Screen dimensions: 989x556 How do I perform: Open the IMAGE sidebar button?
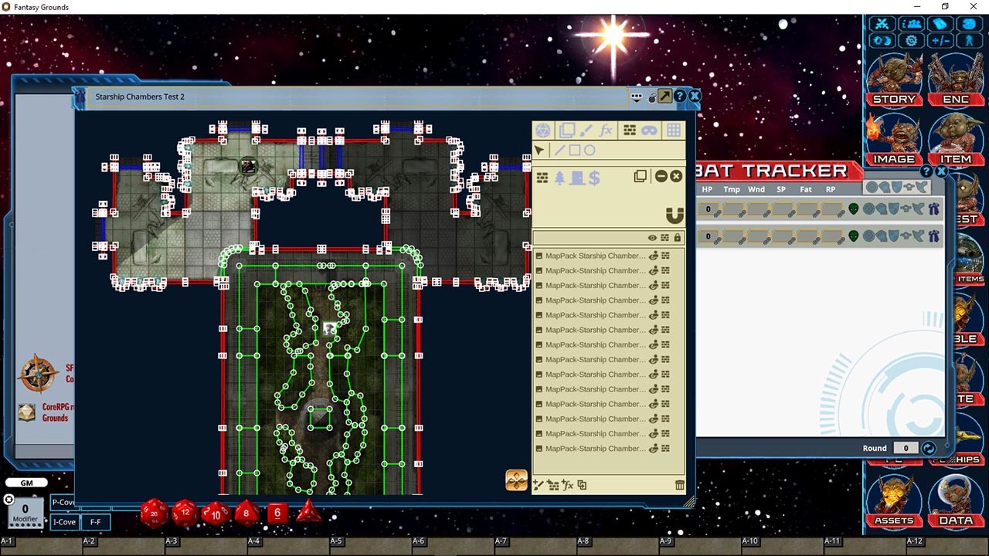click(x=894, y=139)
